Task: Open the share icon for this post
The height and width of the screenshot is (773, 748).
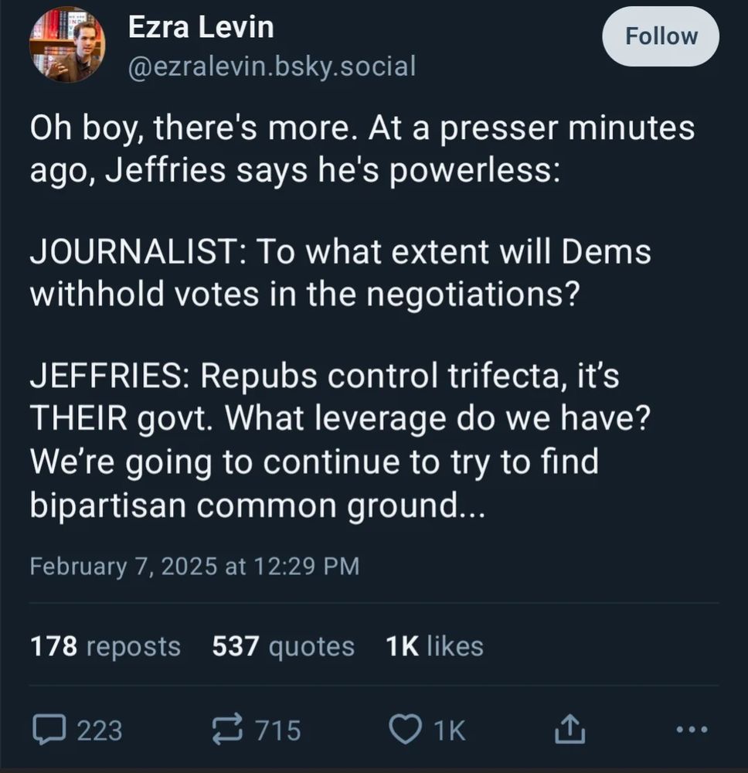Action: tap(568, 729)
